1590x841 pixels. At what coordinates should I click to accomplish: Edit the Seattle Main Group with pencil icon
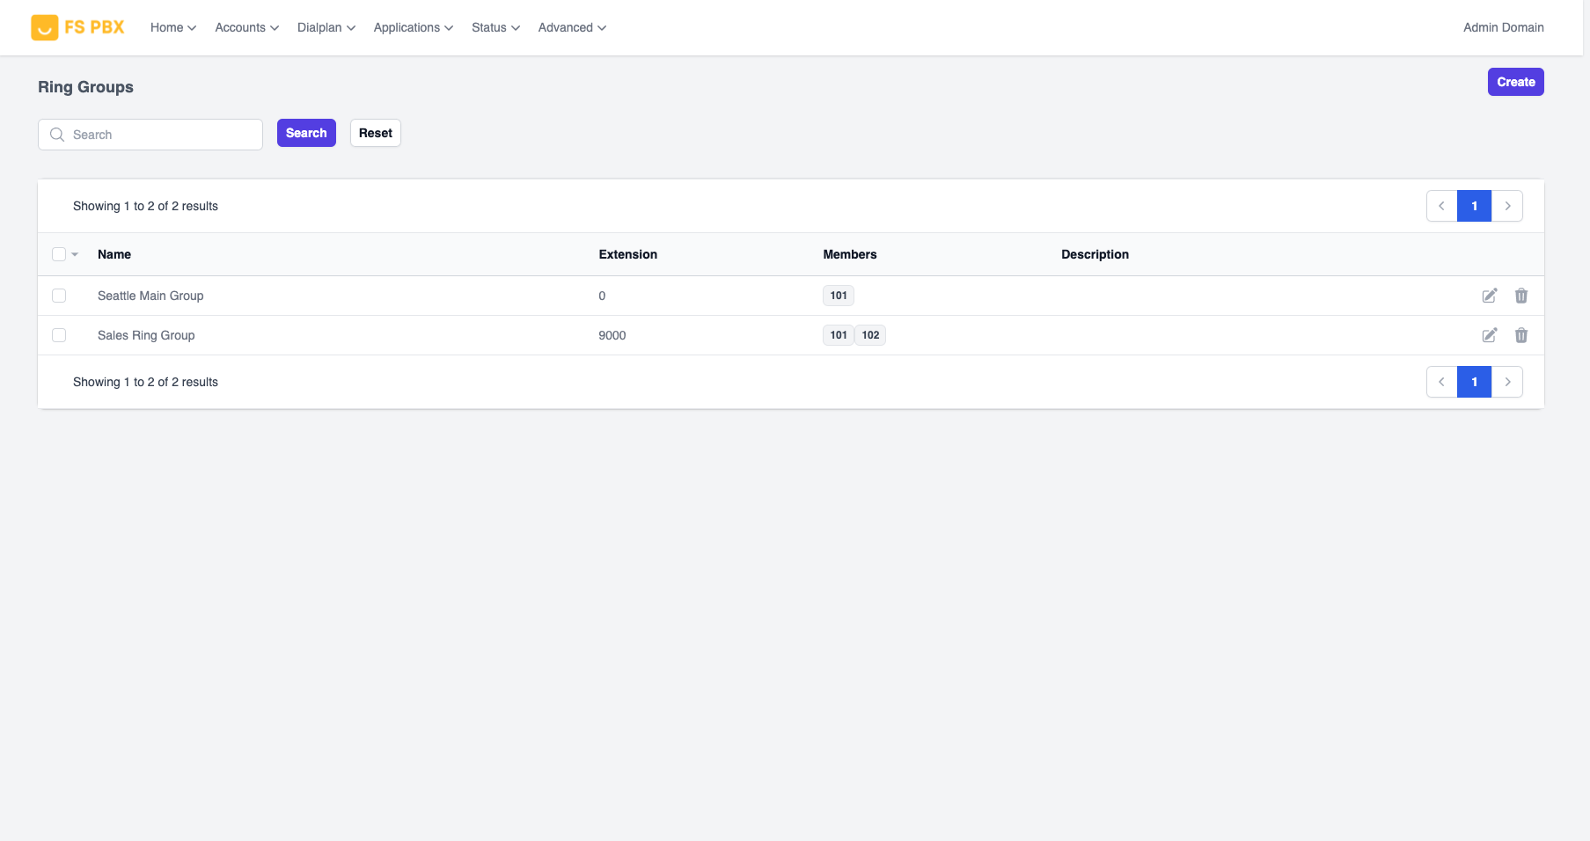(1489, 296)
